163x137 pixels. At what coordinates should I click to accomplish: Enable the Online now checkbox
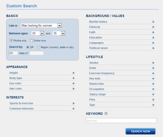click(31, 41)
